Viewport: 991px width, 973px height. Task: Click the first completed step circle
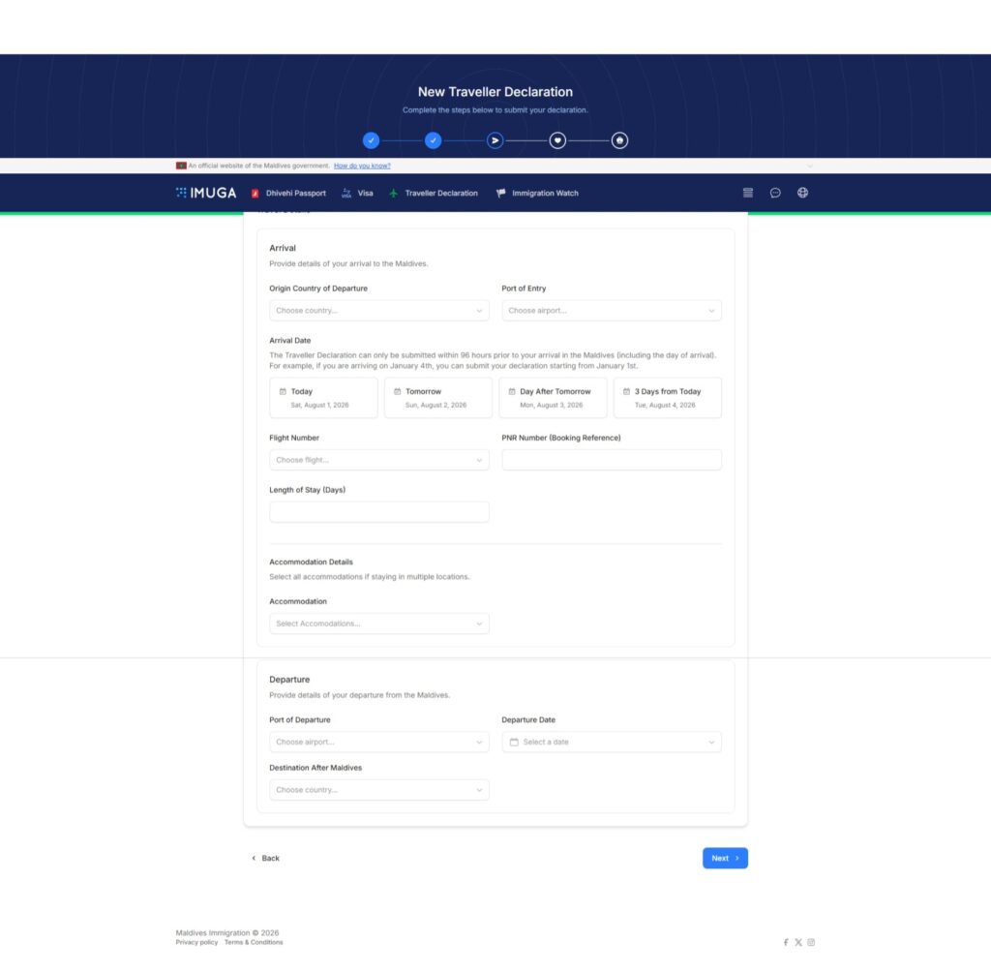pyautogui.click(x=371, y=140)
